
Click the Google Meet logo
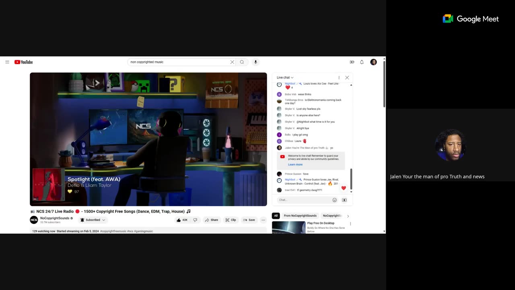(x=470, y=19)
